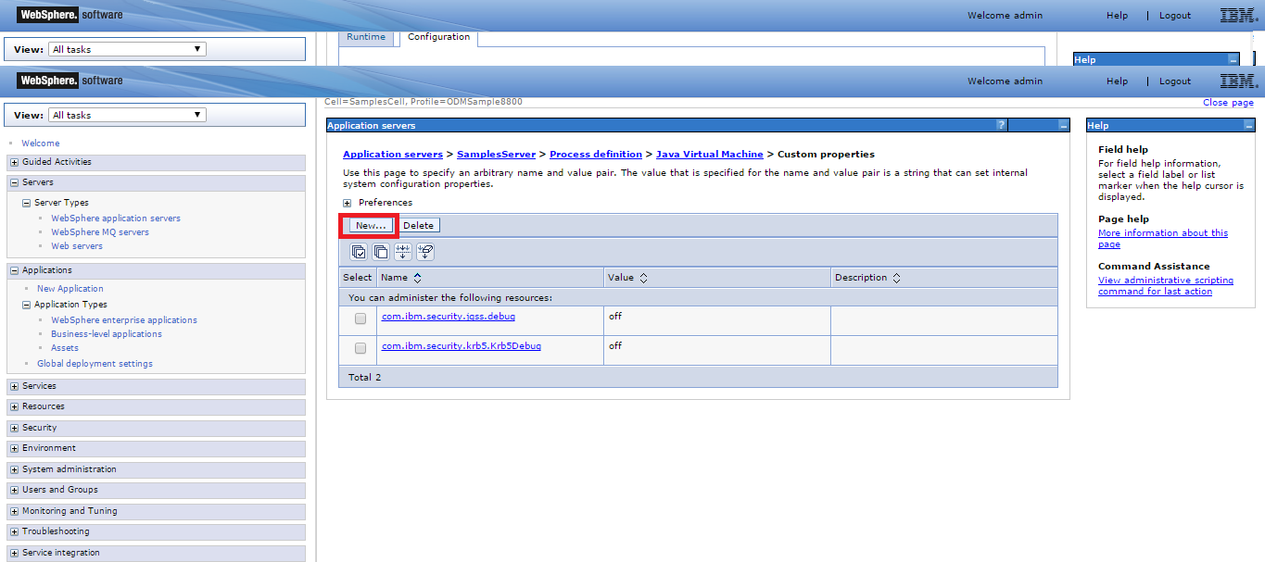Viewport: 1265px width, 562px height.
Task: Deselect all items in the table
Action: click(381, 251)
